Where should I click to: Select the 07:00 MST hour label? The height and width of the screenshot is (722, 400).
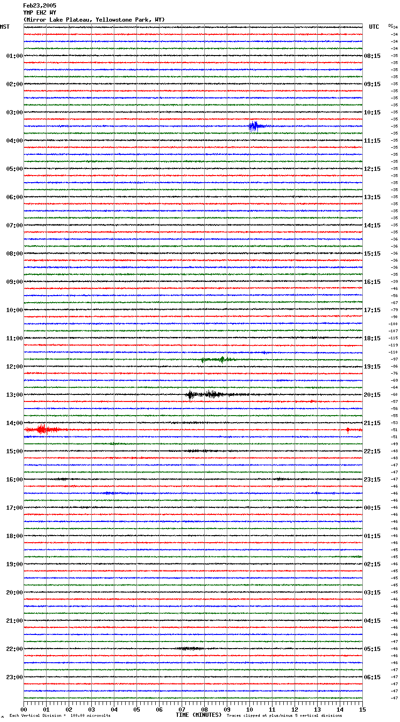(15, 225)
